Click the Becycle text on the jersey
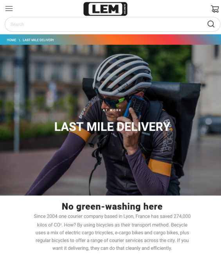Viewport: 221px width, 254px height. click(168, 136)
